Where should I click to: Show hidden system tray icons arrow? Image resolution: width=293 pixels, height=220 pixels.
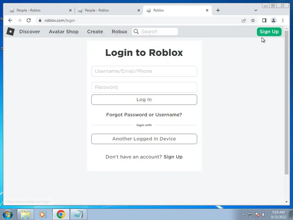coord(243,215)
